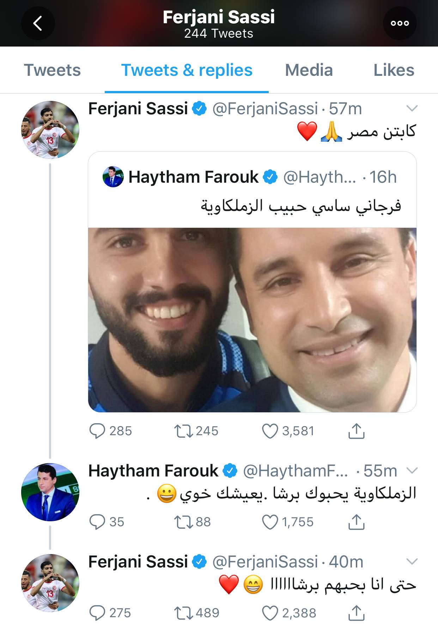The height and width of the screenshot is (632, 438).
Task: Like the tweet with 3,581 likes
Action: 270,431
